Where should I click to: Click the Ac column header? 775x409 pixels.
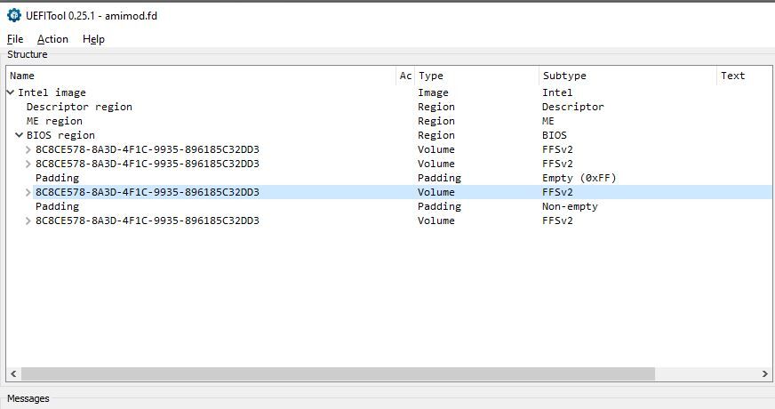click(406, 76)
